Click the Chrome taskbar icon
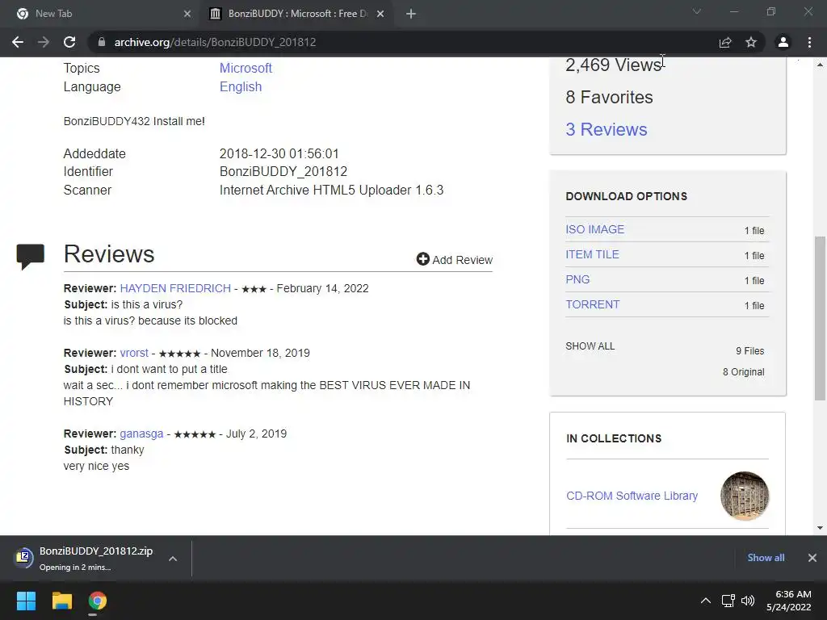Viewport: 827px width, 620px height. (x=98, y=601)
